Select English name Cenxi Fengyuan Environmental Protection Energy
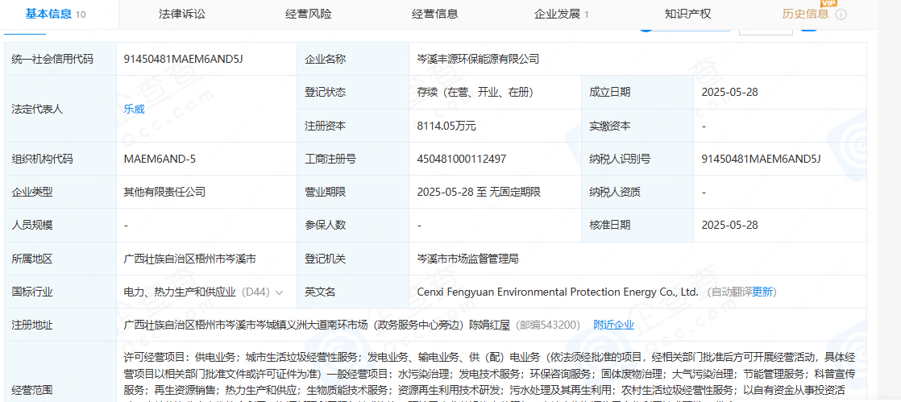This screenshot has height=402, width=901. [558, 292]
